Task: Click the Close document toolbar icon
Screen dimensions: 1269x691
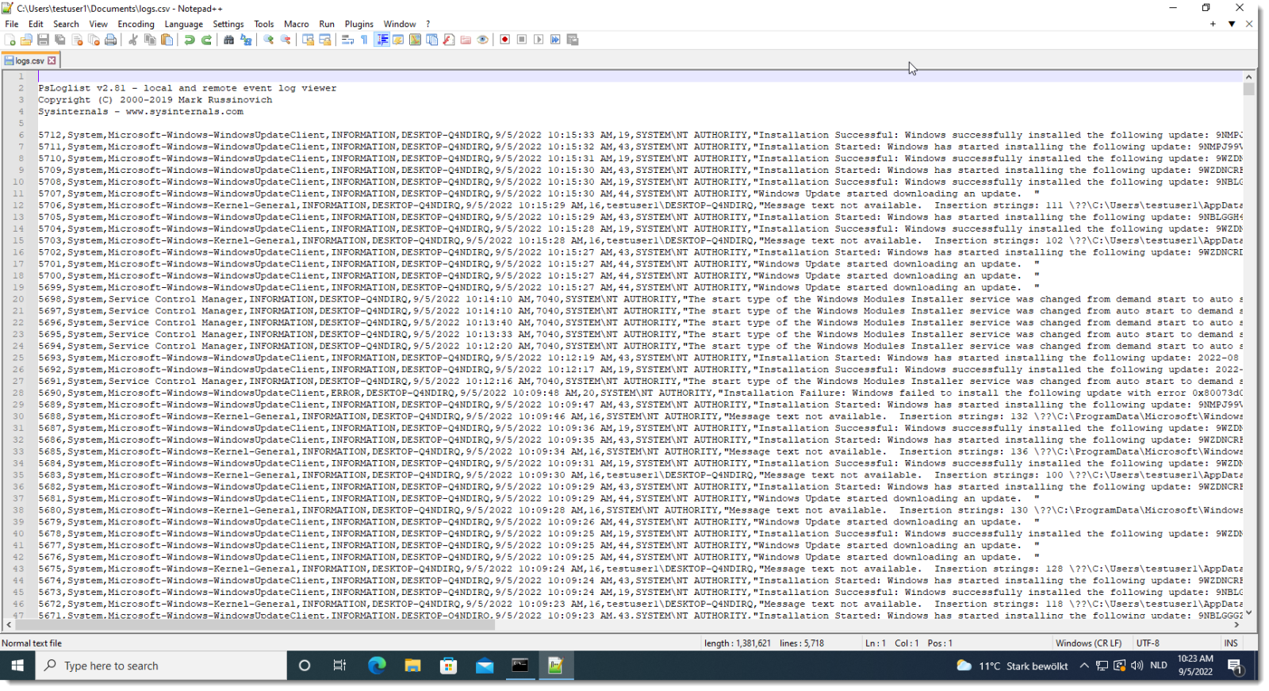Action: [x=77, y=40]
